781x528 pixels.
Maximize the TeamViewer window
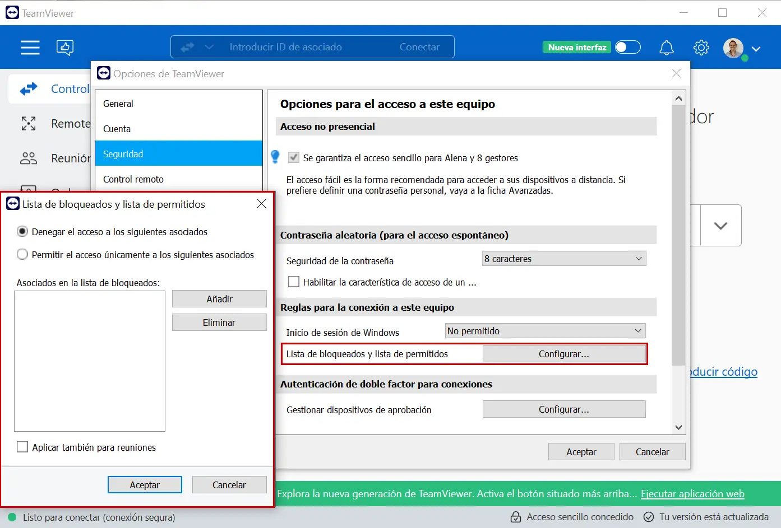click(723, 13)
